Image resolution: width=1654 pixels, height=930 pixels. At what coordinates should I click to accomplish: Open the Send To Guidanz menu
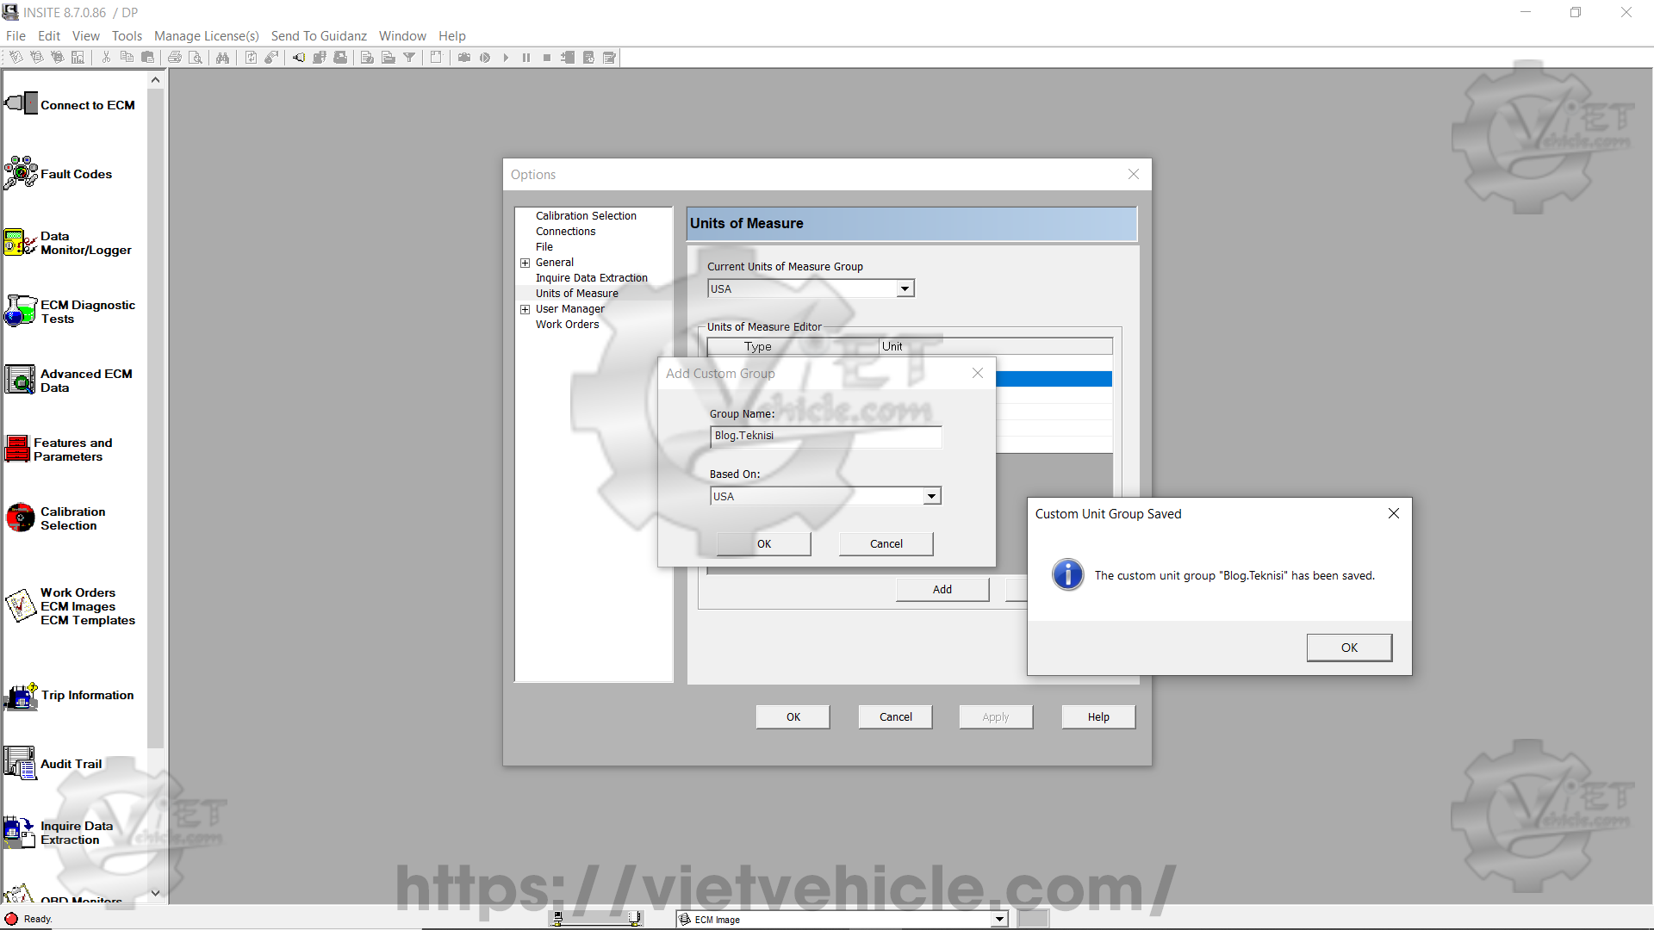point(319,35)
